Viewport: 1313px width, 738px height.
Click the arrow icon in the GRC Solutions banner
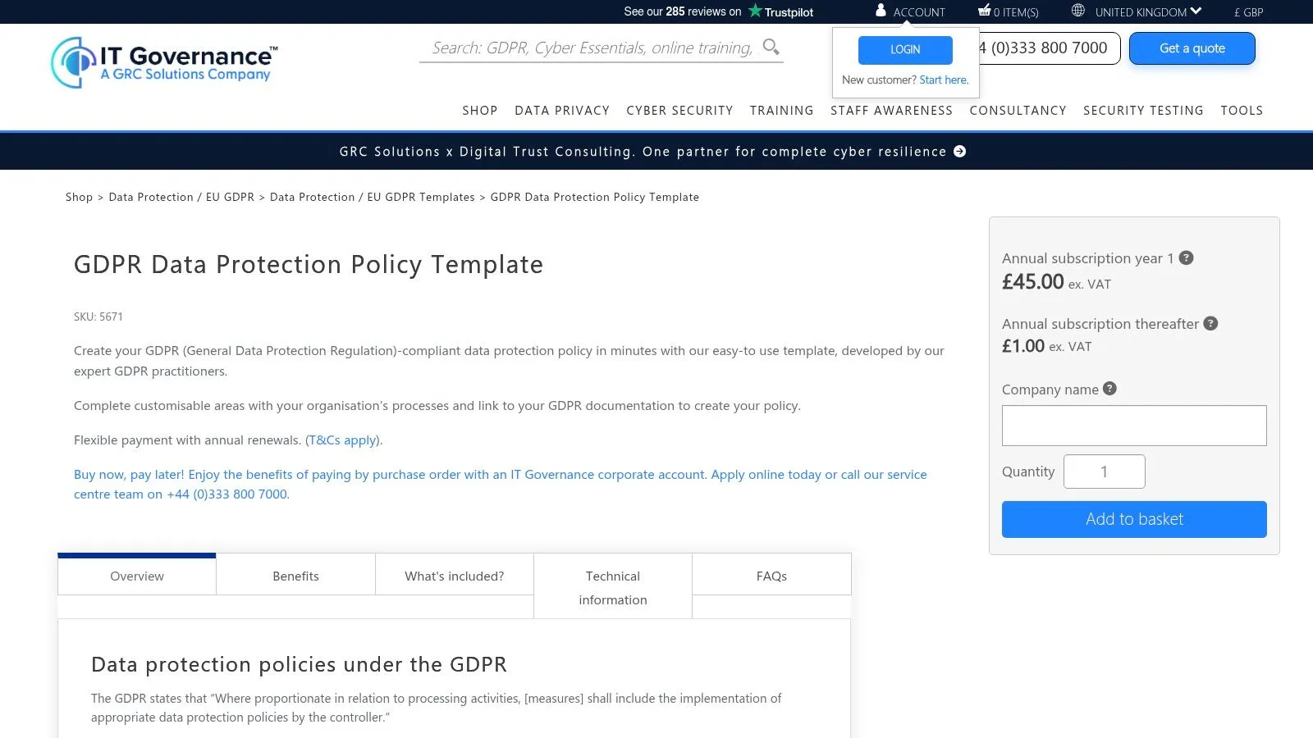(958, 151)
